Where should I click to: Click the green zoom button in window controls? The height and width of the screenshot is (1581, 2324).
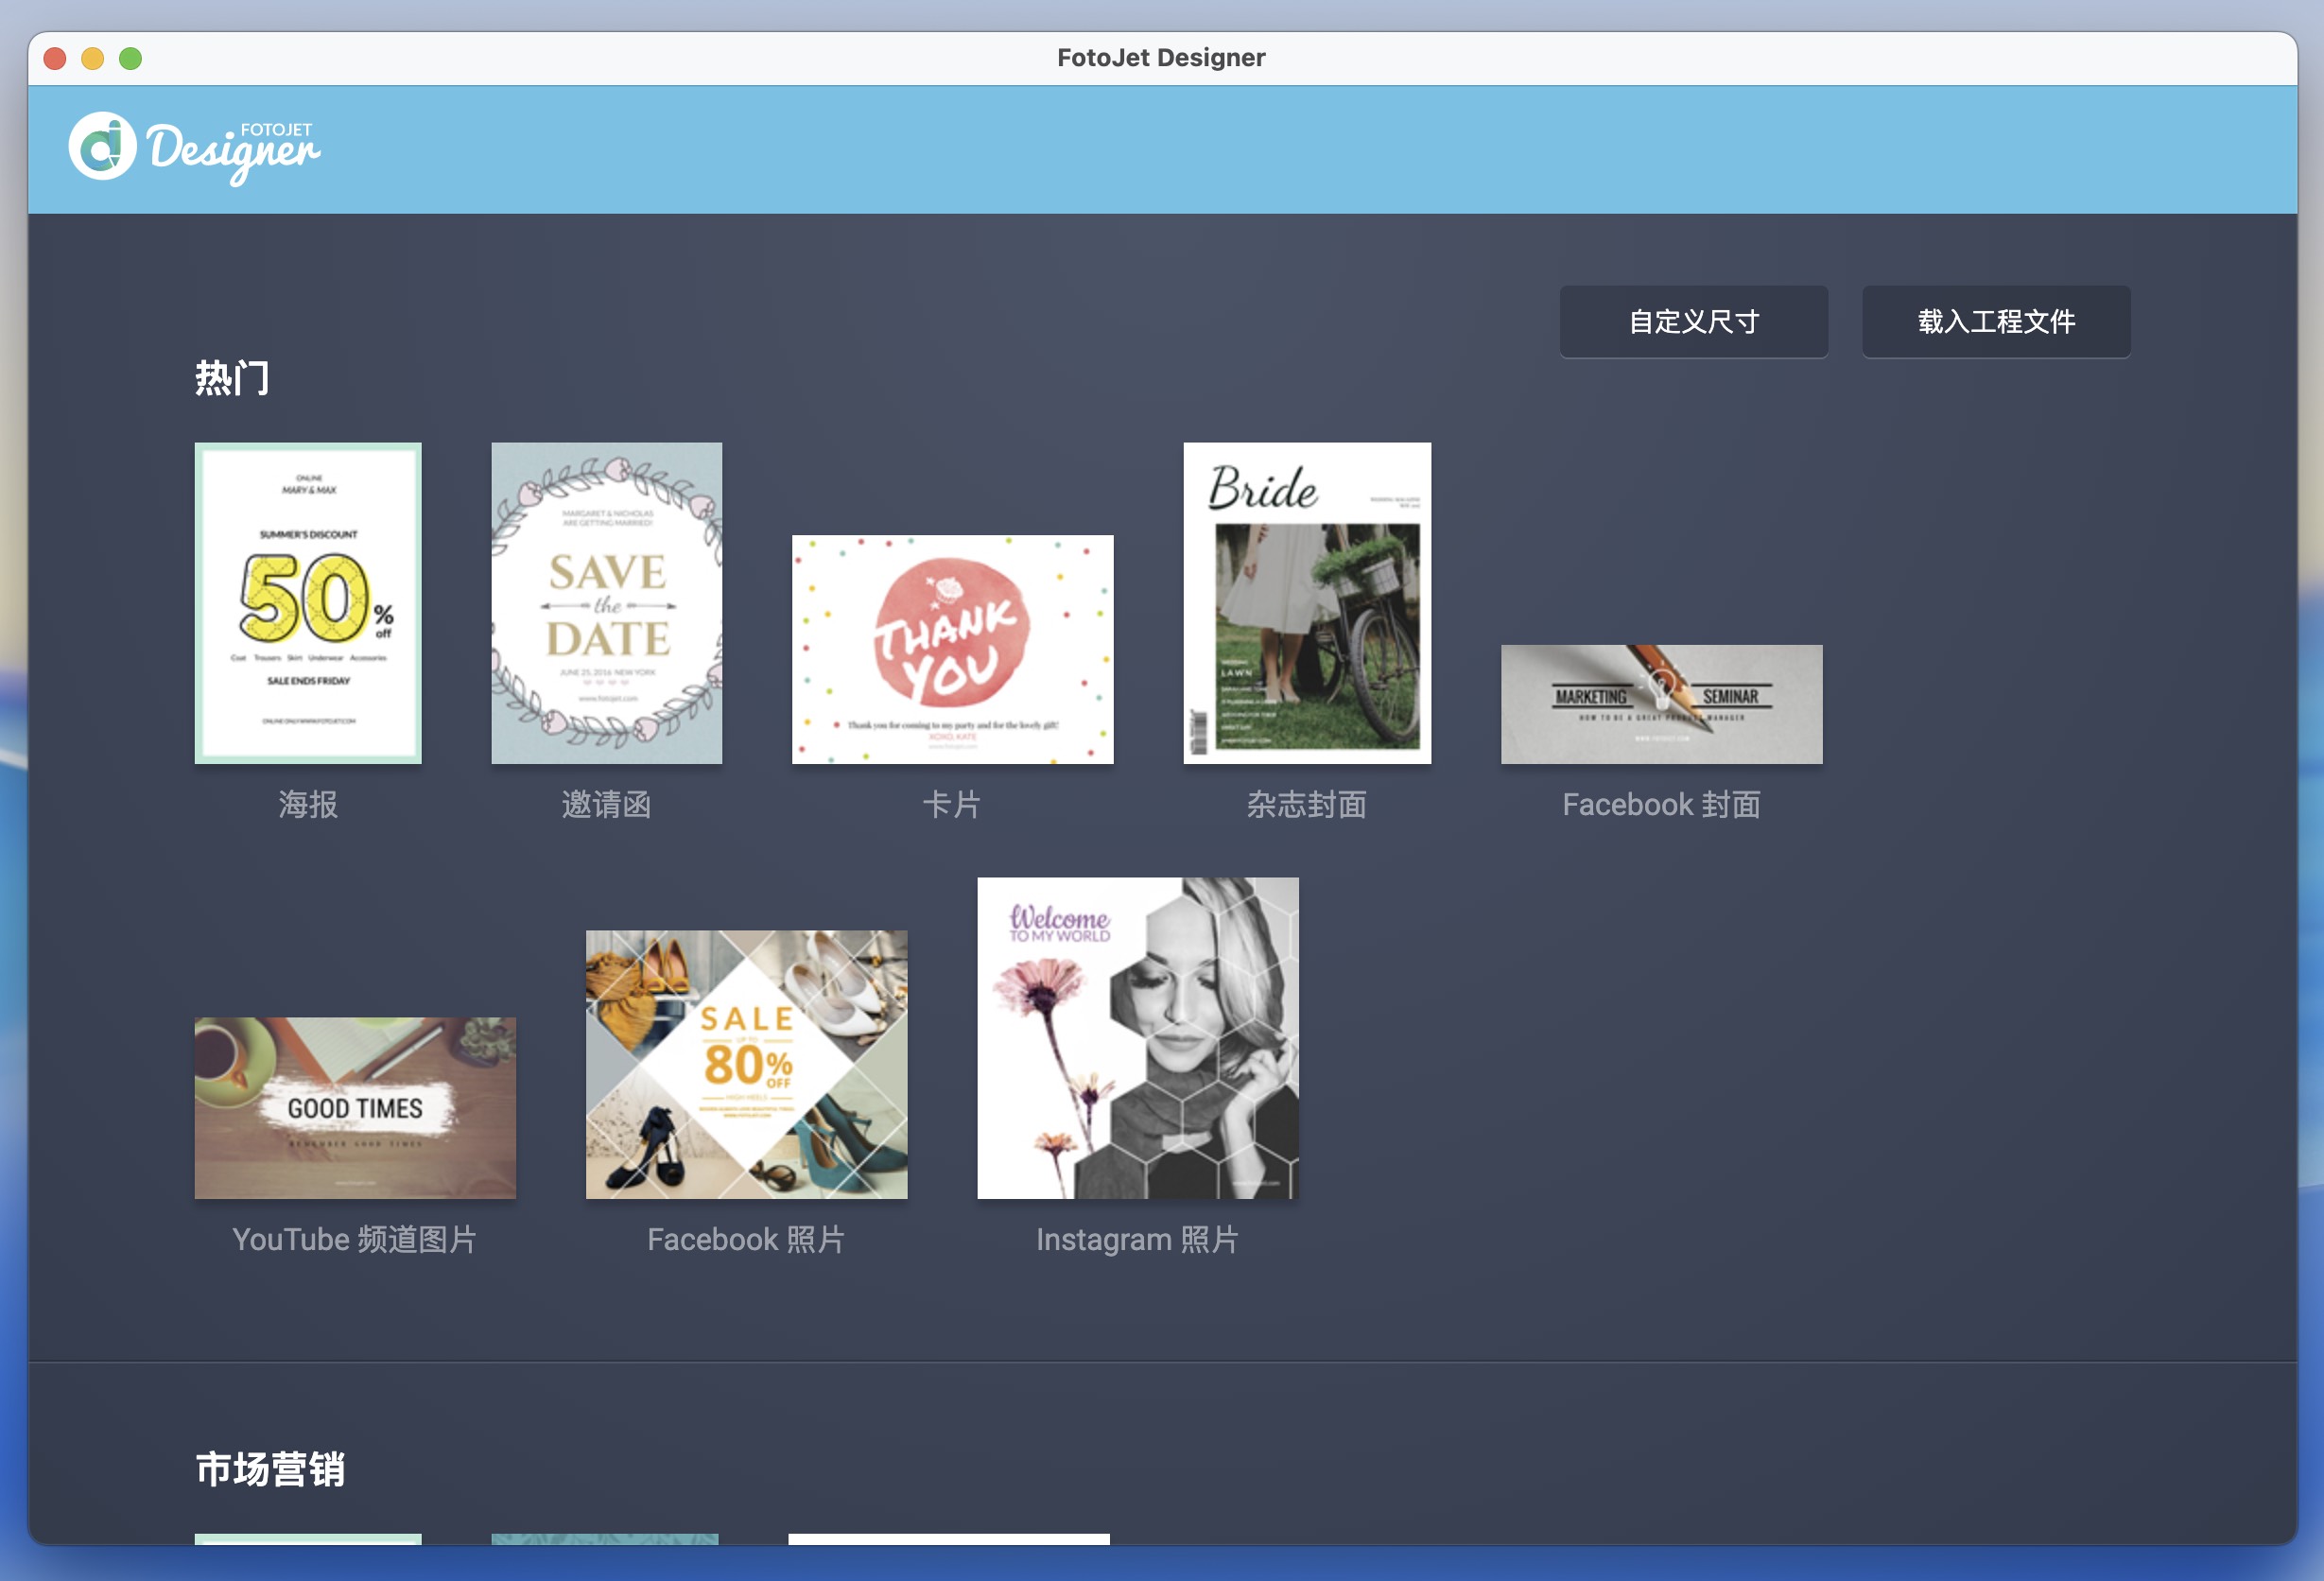(130, 58)
